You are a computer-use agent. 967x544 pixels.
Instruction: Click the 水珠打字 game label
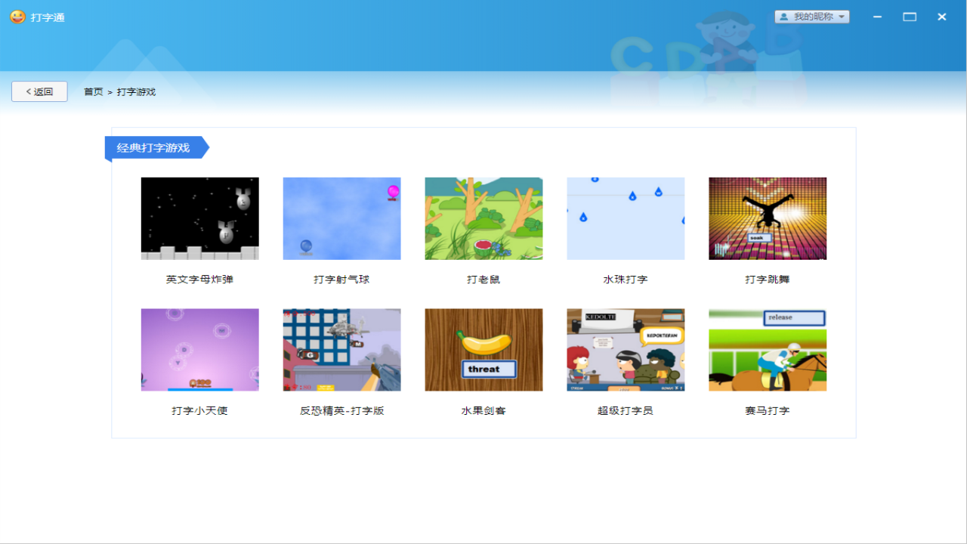tap(626, 279)
